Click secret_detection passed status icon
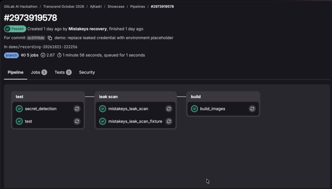Screen dimensions: 332x189 pyautogui.click(x=19, y=109)
